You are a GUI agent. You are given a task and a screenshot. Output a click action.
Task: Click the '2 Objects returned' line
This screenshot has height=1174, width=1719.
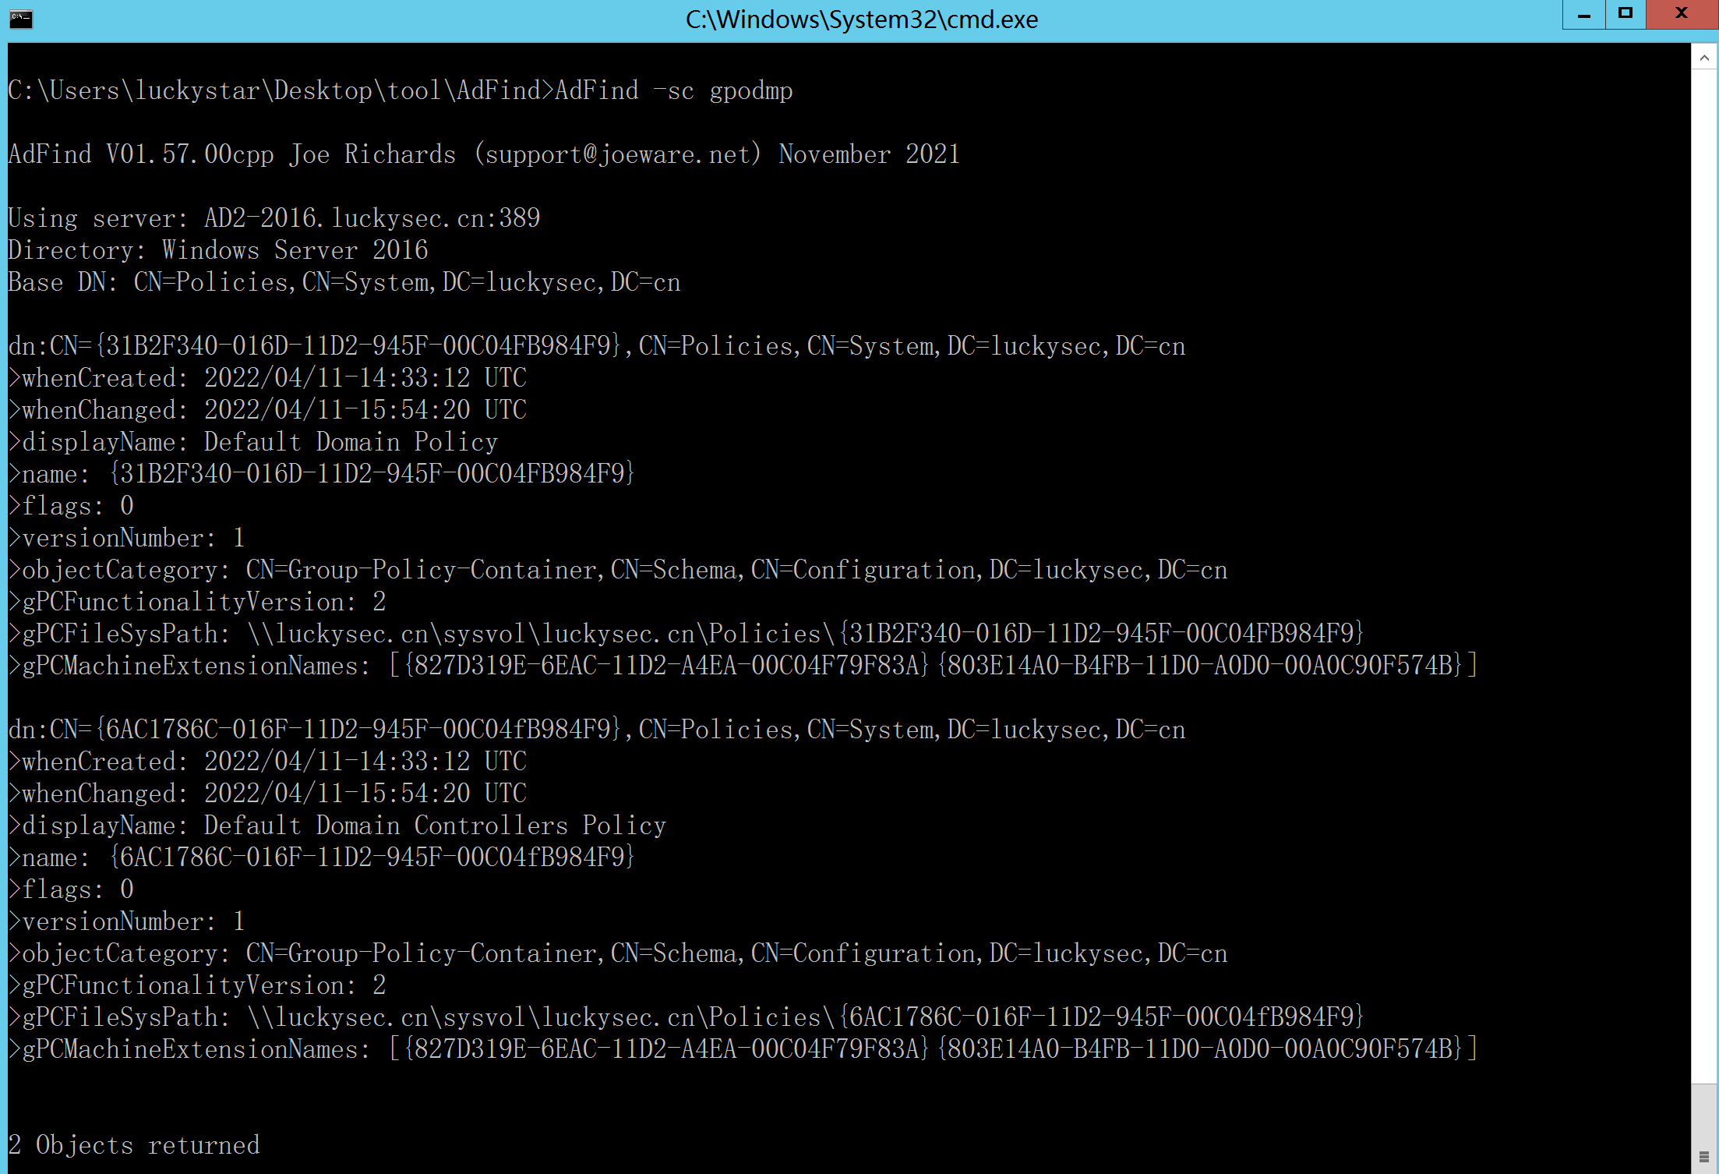(133, 1145)
